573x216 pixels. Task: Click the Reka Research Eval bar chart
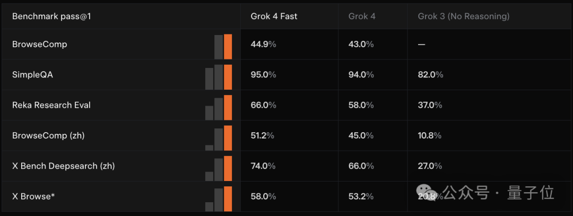219,107
